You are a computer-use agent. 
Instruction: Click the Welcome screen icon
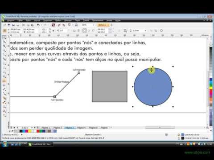click(x=76, y=25)
